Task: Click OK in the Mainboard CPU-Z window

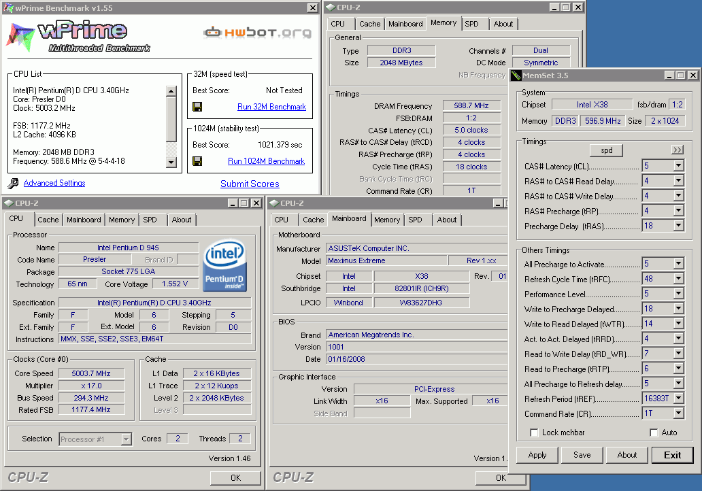Action: [501, 477]
